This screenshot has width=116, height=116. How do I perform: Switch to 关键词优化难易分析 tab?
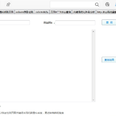click(84, 12)
